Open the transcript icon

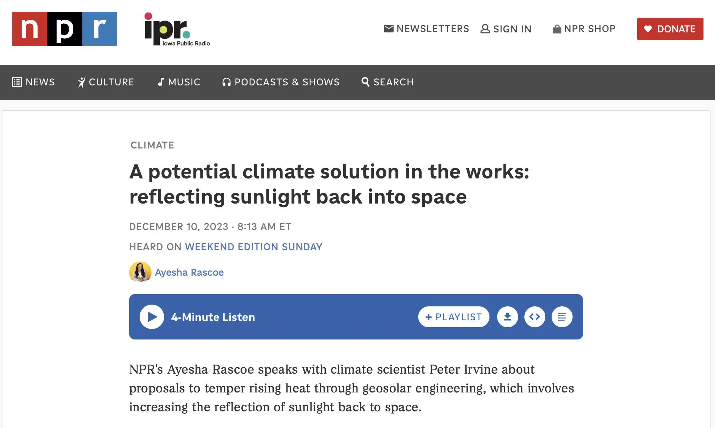click(562, 317)
